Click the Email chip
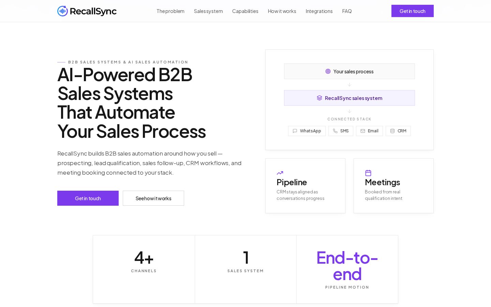Image resolution: width=491 pixels, height=307 pixels. tap(369, 131)
